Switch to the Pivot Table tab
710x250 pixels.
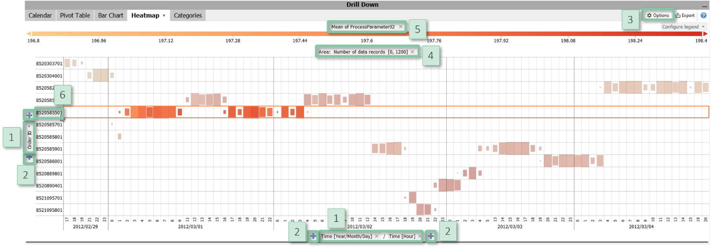pyautogui.click(x=75, y=16)
